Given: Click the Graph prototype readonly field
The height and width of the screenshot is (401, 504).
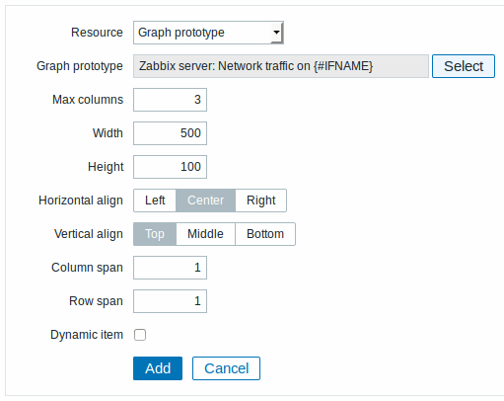Looking at the screenshot, I should coord(281,66).
